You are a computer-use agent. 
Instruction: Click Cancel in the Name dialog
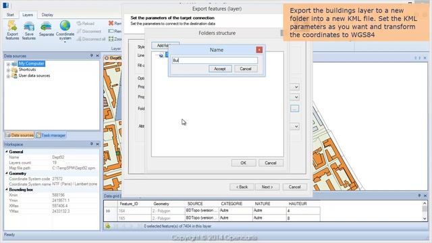246,69
